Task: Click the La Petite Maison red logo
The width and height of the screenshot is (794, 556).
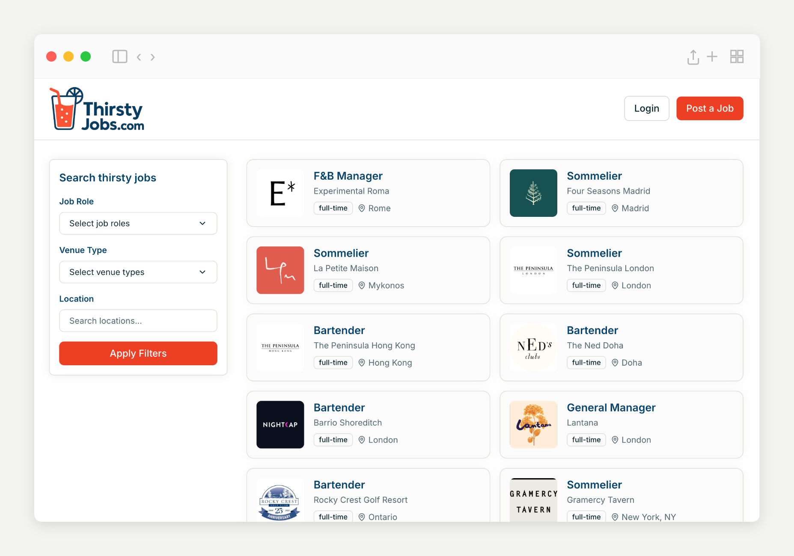Action: (x=280, y=270)
